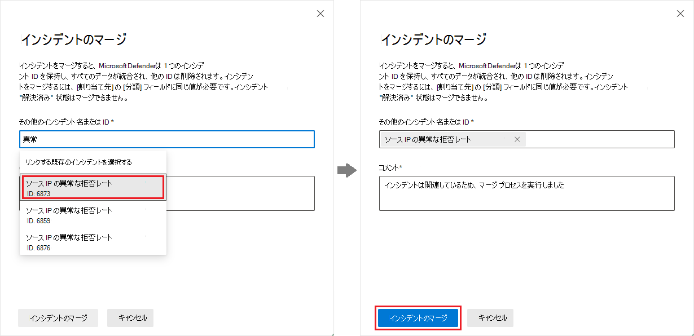This screenshot has width=694, height=336.
Task: Click the blue インシデントのマージ button
Action: pyautogui.click(x=418, y=317)
